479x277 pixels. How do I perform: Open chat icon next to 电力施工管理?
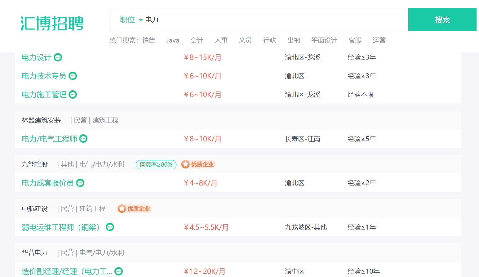point(73,95)
